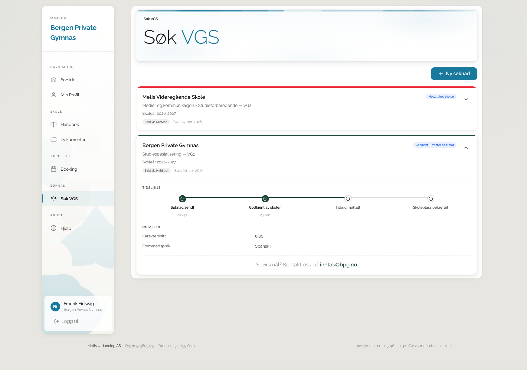This screenshot has height=370, width=527.
Task: Open Håndbok menu item
Action: pos(78,124)
